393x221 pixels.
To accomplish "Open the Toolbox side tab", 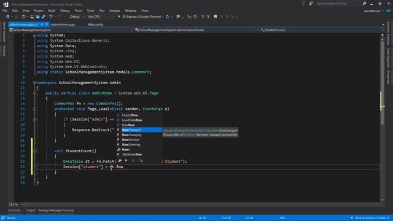I will [4, 51].
